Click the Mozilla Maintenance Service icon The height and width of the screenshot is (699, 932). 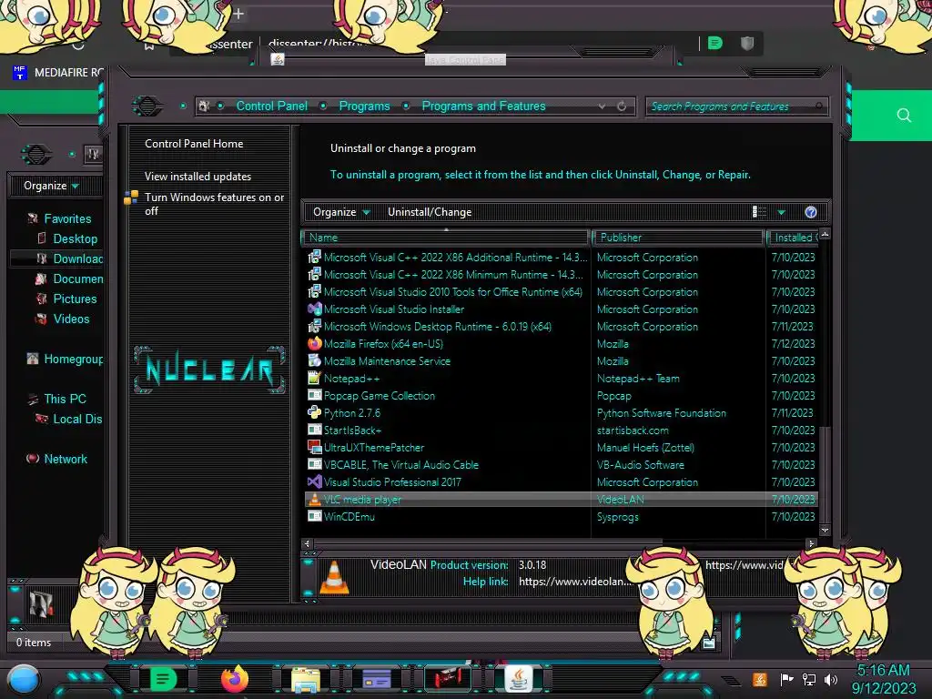coord(314,361)
